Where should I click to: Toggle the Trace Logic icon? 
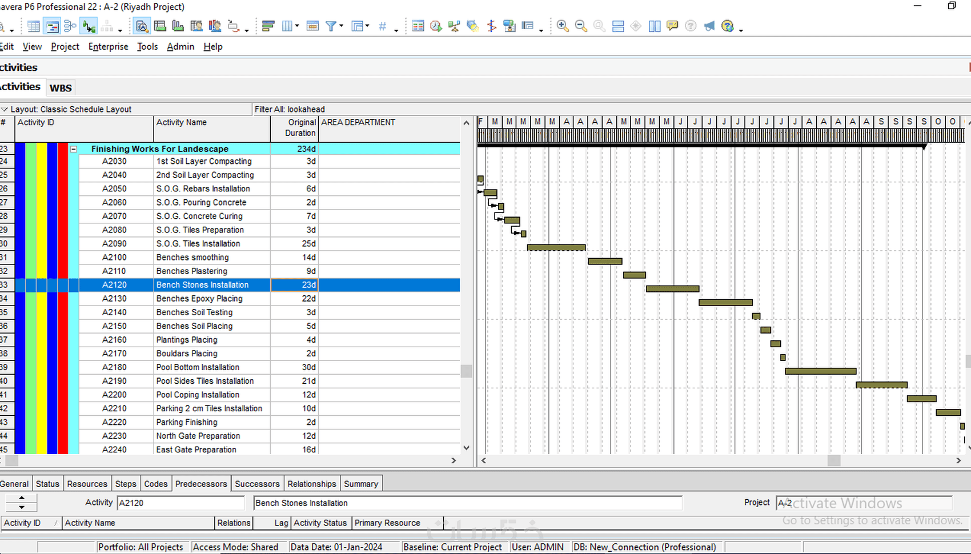(89, 26)
